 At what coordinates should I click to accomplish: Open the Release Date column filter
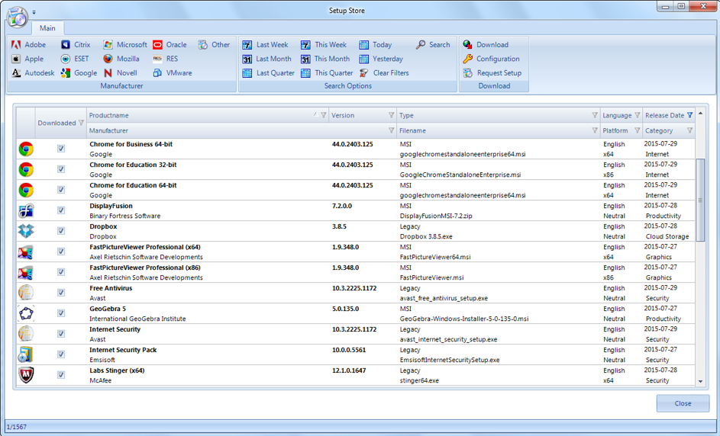[x=689, y=115]
